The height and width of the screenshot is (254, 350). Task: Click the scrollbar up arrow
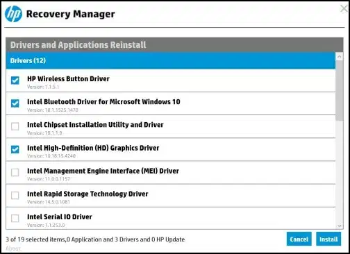pos(340,56)
